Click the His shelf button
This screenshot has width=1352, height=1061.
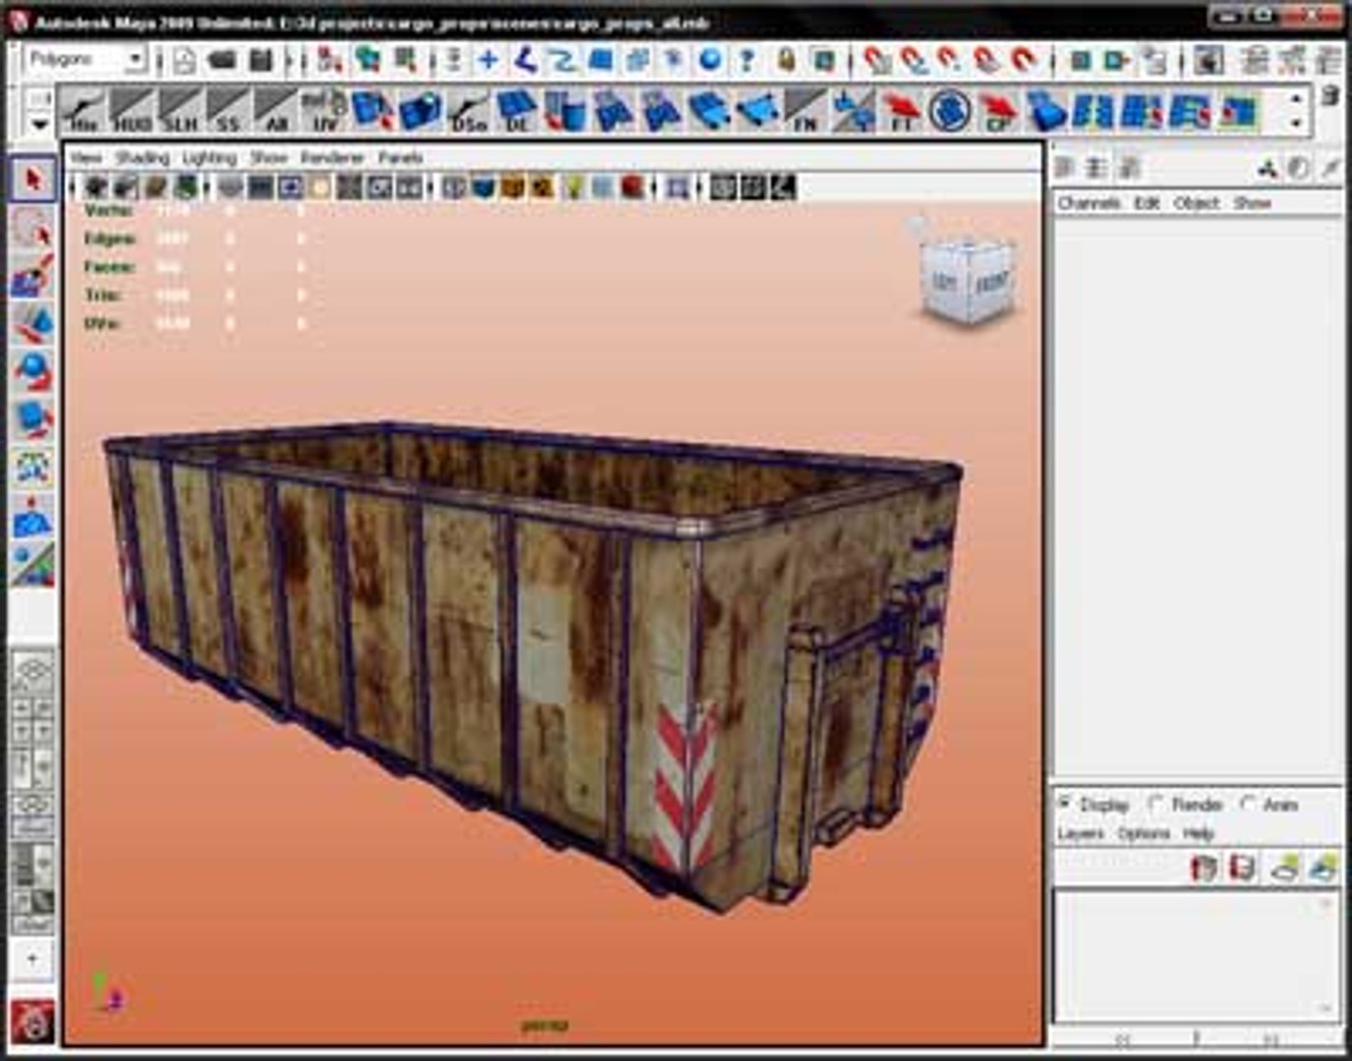84,111
